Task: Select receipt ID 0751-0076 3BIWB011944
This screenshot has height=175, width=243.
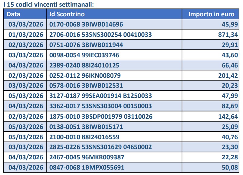Action: [86, 45]
